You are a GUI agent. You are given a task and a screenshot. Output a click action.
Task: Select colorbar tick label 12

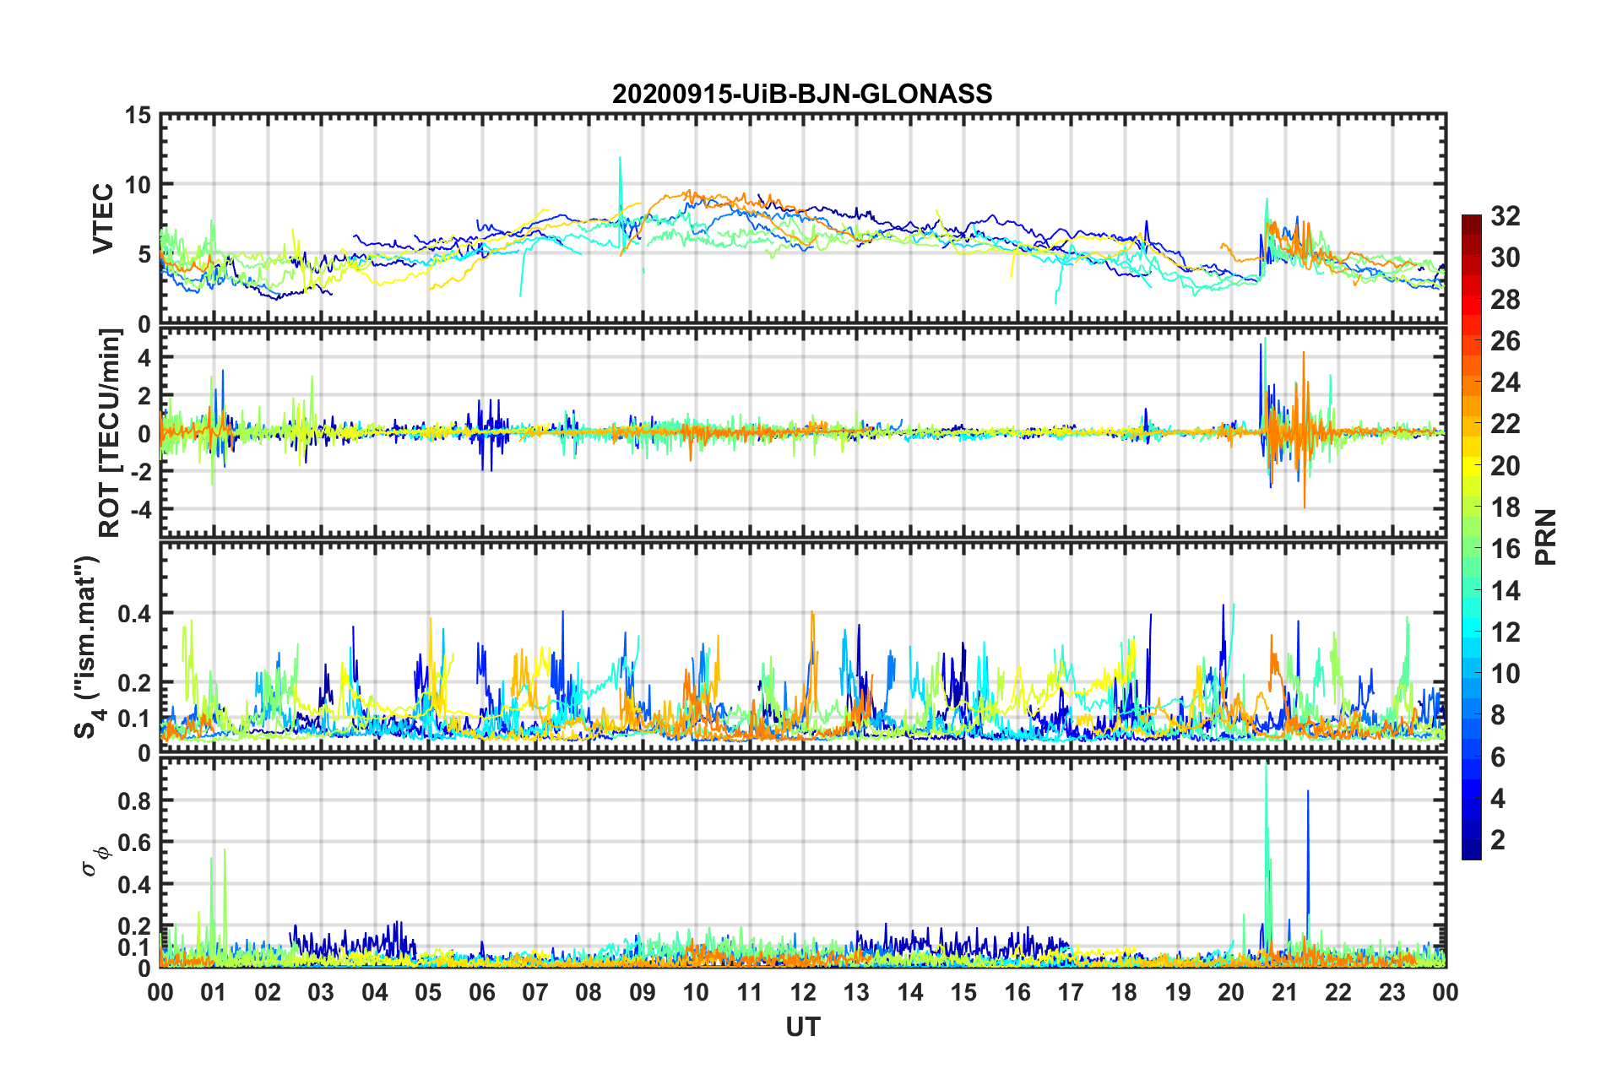point(1505,632)
